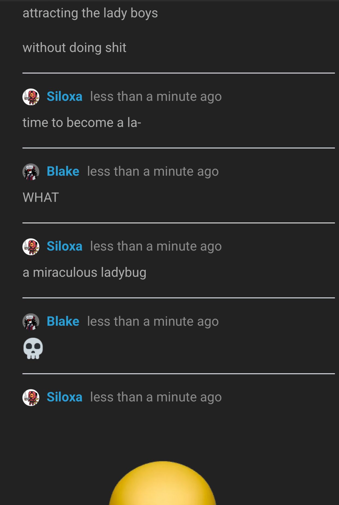Select the 'a miraculous ladybug' message text
Viewport: 339px width, 505px height.
(x=85, y=273)
